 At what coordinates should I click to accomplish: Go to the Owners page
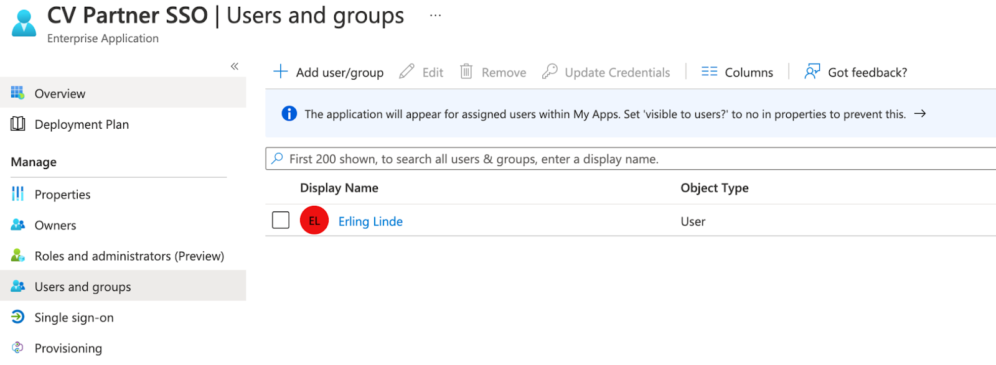click(55, 225)
